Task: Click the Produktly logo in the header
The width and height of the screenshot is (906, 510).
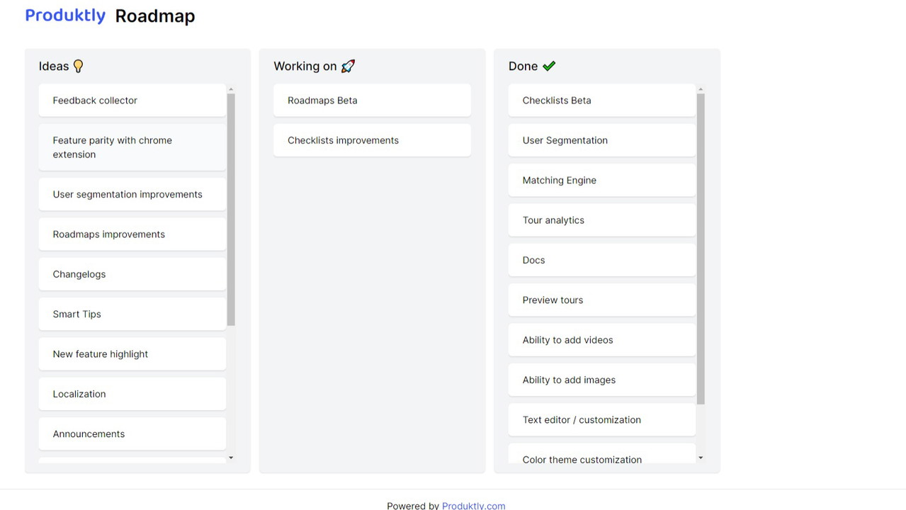Action: tap(65, 16)
